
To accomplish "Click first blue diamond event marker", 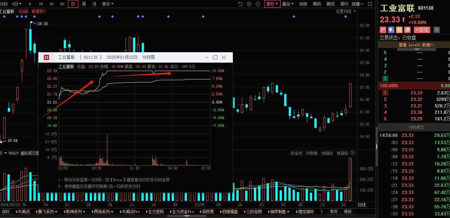I will pos(4,17).
